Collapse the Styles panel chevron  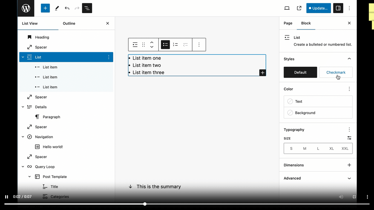349,59
